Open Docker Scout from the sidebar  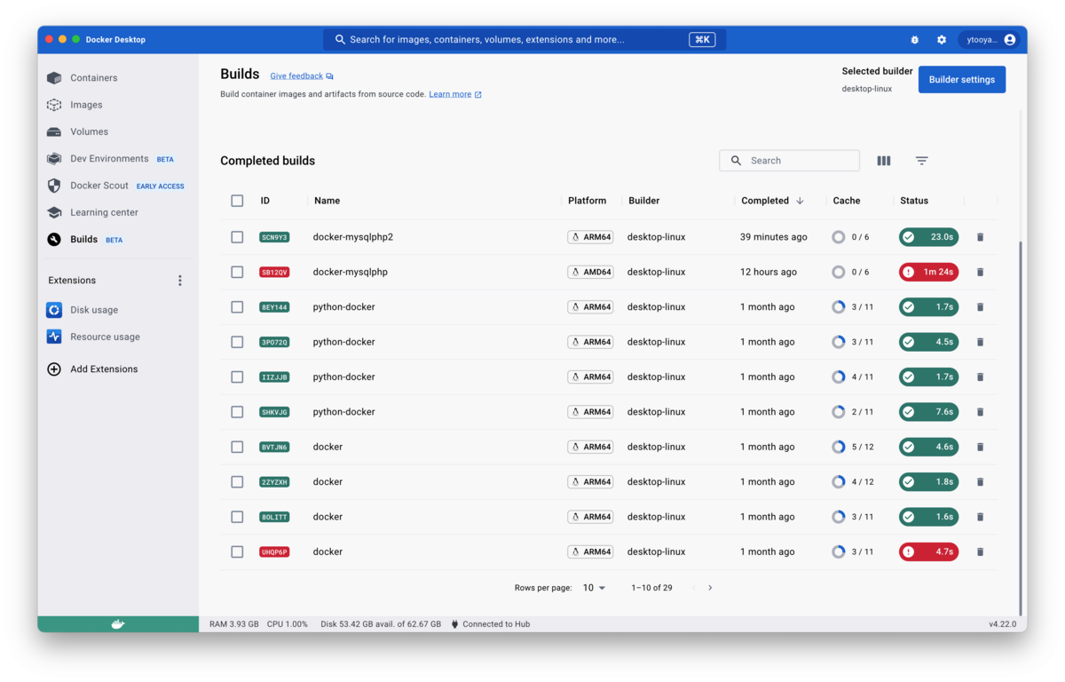click(x=55, y=186)
